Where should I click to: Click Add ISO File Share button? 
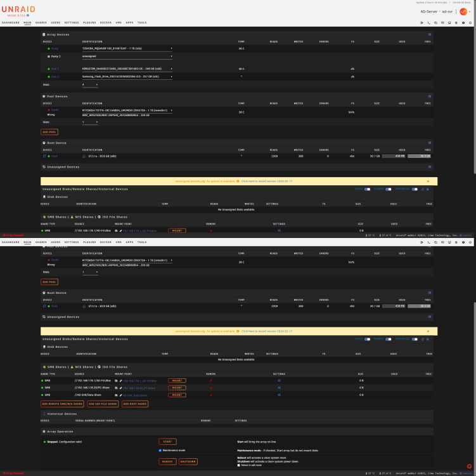click(x=103, y=404)
